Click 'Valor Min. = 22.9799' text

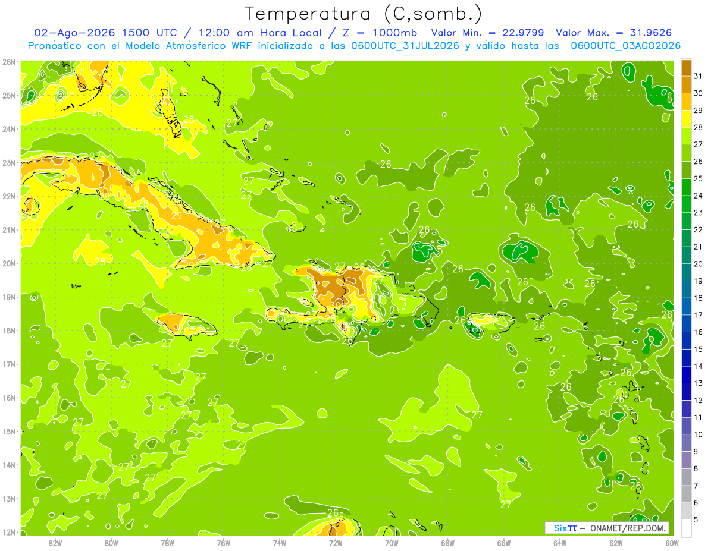488,33
